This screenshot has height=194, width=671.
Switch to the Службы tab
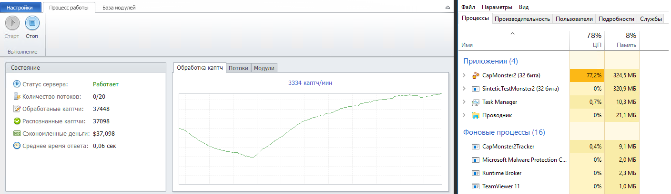click(x=651, y=19)
